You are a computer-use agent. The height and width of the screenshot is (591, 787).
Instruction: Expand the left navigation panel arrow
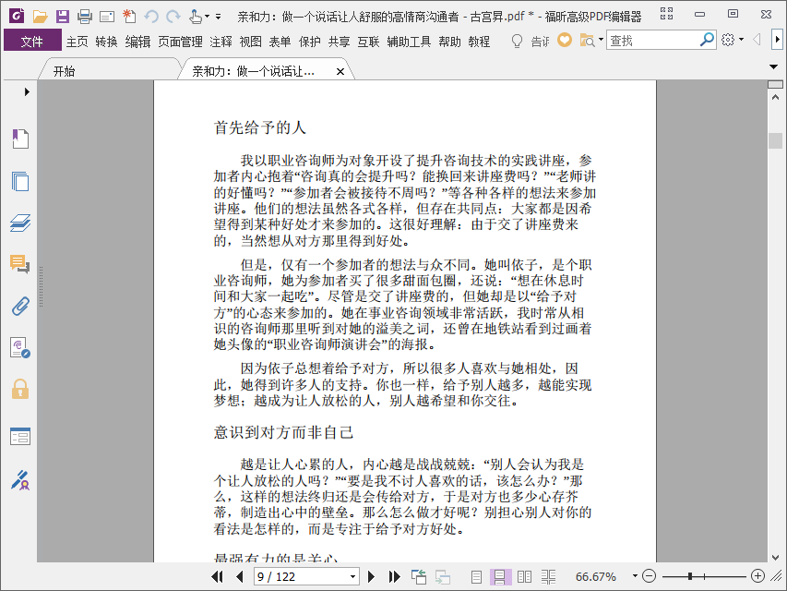pos(27,92)
